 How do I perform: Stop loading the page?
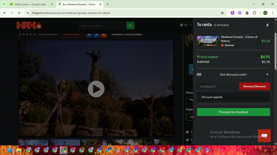point(19,13)
